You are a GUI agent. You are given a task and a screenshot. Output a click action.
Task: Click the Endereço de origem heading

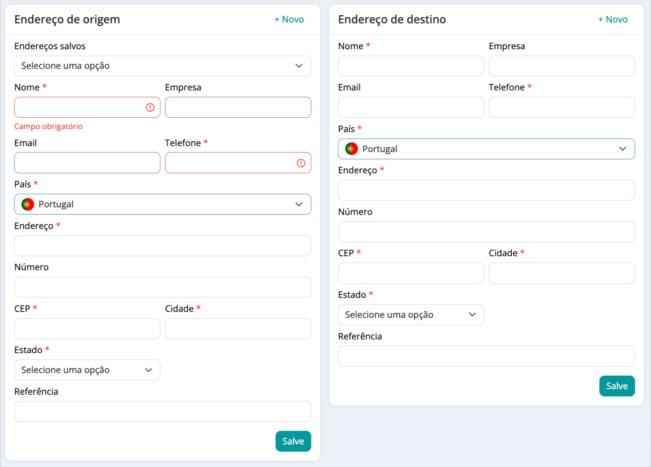click(x=67, y=20)
